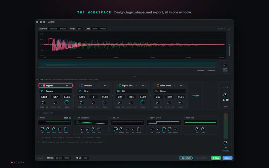
Task: Select the Scope display mode
Action: point(73,29)
